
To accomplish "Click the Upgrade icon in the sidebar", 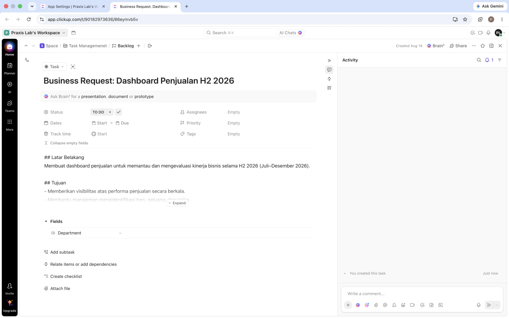I will [x=10, y=306].
